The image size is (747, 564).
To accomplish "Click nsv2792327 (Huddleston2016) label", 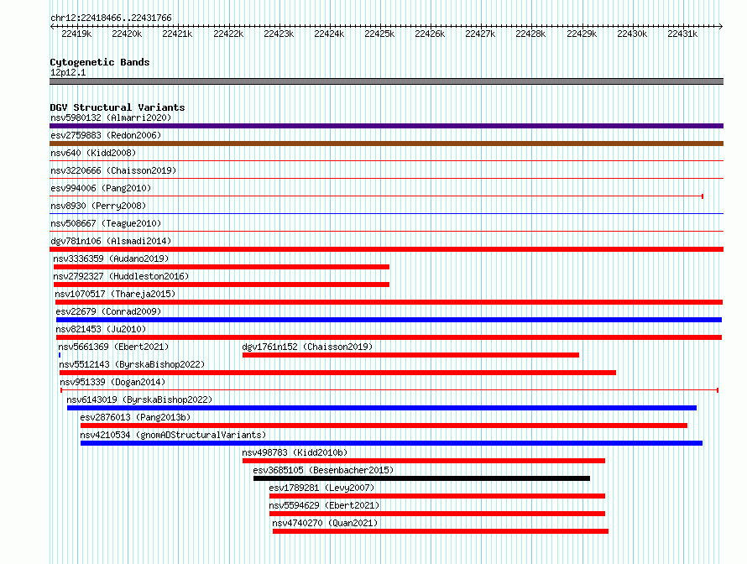I will coord(121,276).
